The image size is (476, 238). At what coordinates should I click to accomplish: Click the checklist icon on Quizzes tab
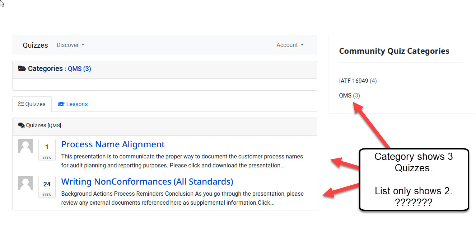(21, 104)
